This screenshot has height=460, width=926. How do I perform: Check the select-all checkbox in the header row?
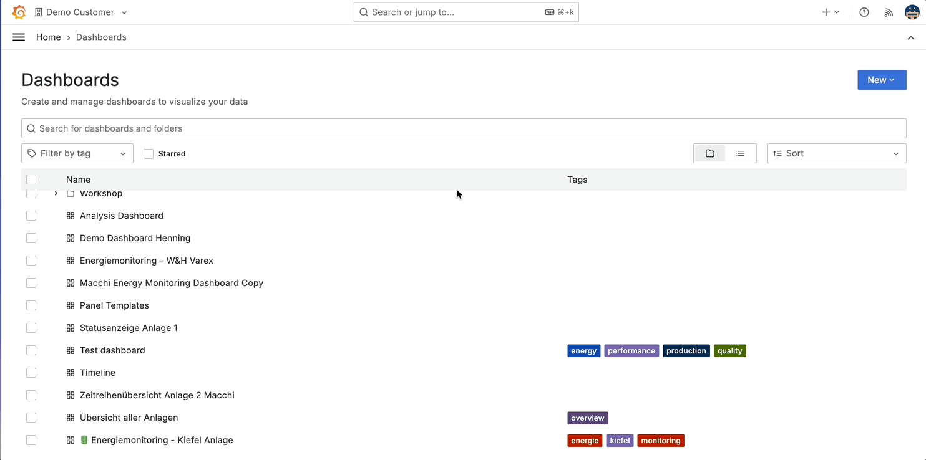31,179
